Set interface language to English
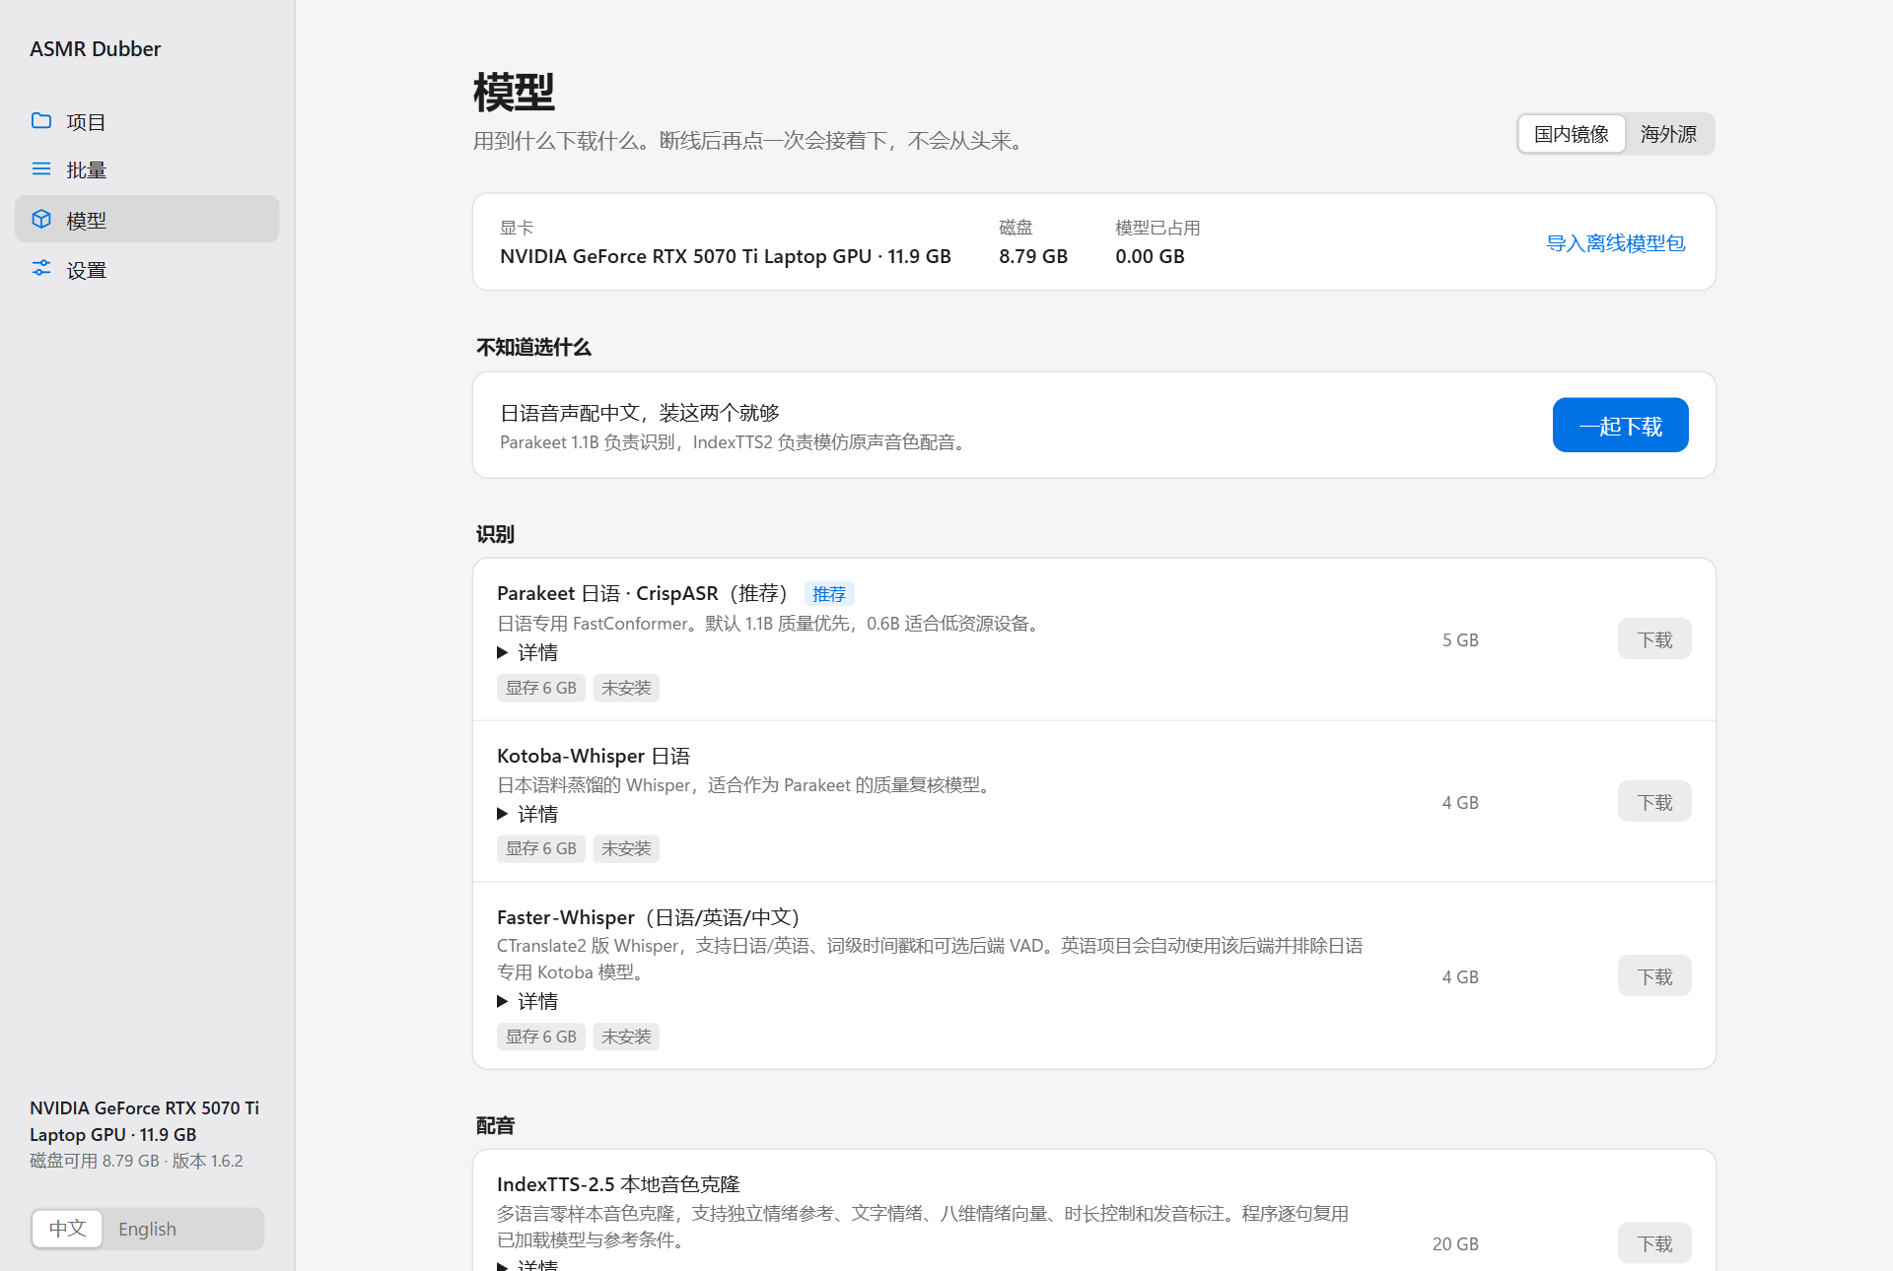This screenshot has width=1893, height=1271. pos(147,1229)
